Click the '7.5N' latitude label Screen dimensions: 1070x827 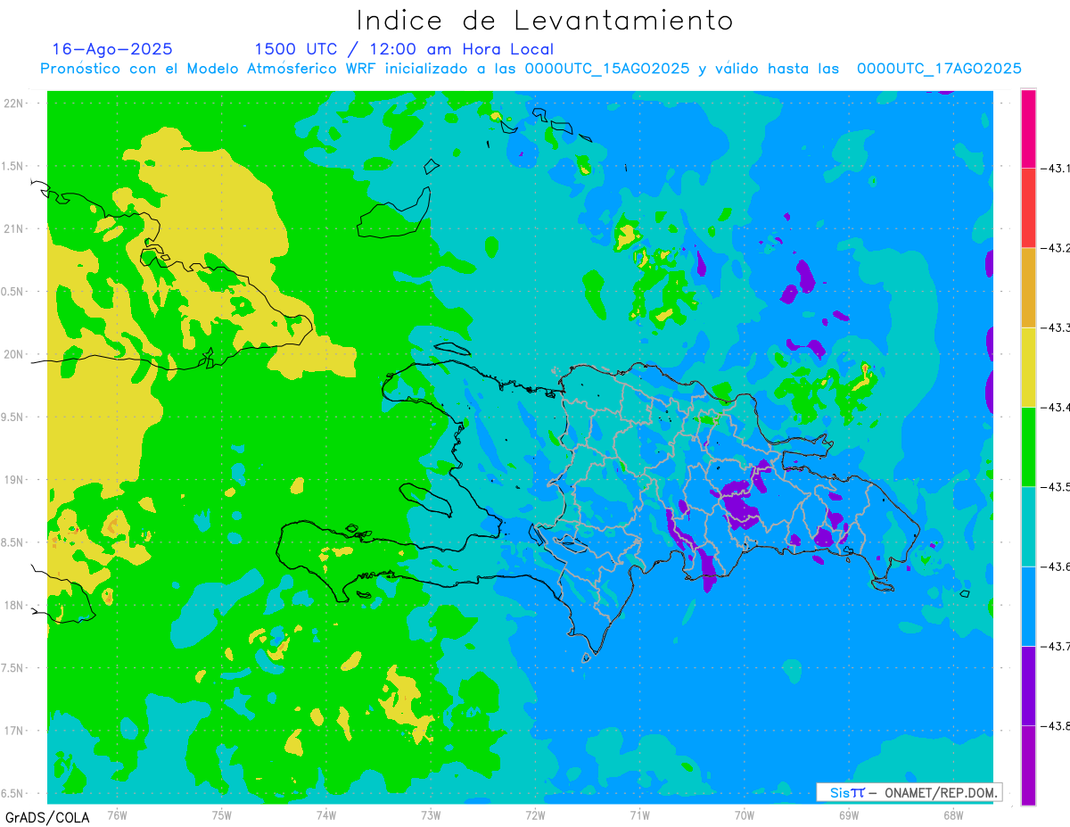click(12, 667)
